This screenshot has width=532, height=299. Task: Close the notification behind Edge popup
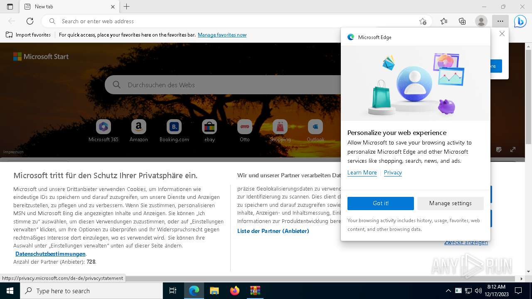502,34
